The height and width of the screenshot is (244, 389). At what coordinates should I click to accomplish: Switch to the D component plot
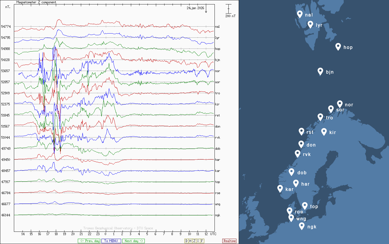(x=186, y=241)
